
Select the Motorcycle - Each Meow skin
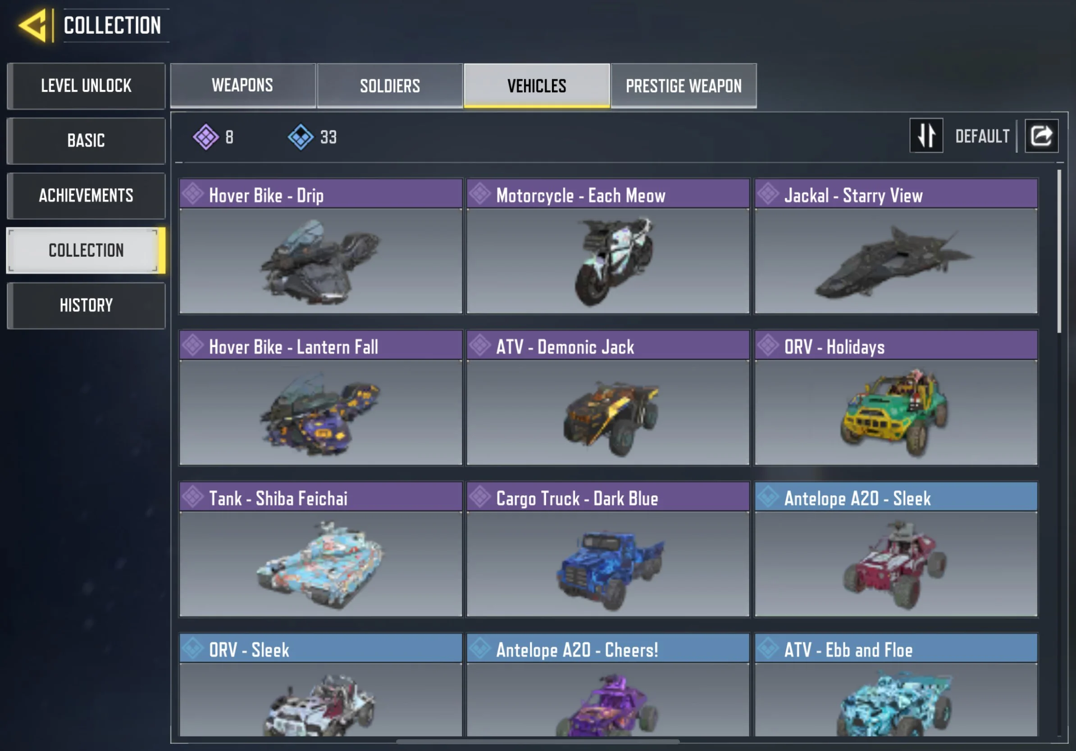pyautogui.click(x=608, y=246)
